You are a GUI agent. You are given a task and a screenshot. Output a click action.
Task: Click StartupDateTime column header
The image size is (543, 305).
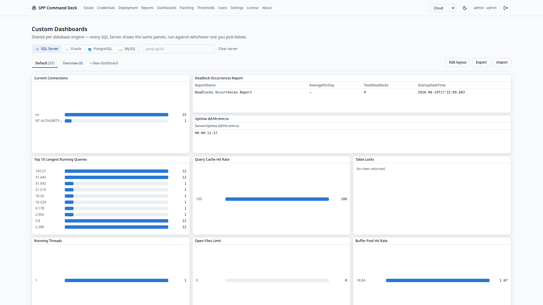click(x=432, y=85)
